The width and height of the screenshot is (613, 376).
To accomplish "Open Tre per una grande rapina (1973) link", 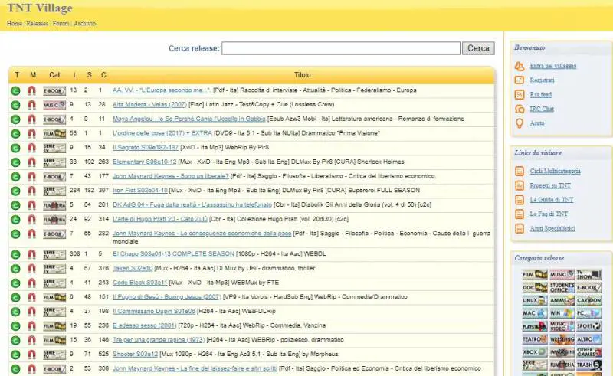I will (x=159, y=340).
